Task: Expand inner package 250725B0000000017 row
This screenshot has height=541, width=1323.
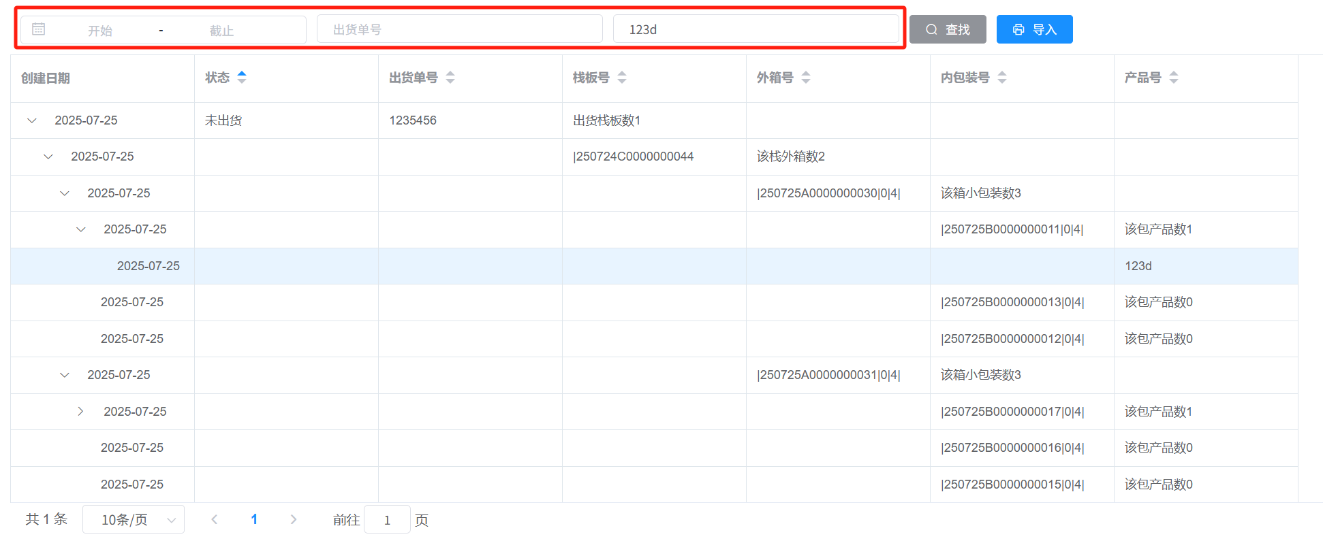Action: (x=81, y=412)
